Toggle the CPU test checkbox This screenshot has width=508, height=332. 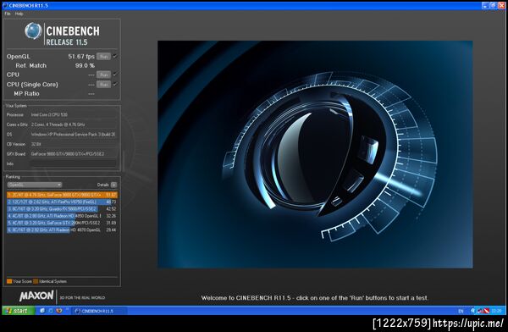pos(114,75)
